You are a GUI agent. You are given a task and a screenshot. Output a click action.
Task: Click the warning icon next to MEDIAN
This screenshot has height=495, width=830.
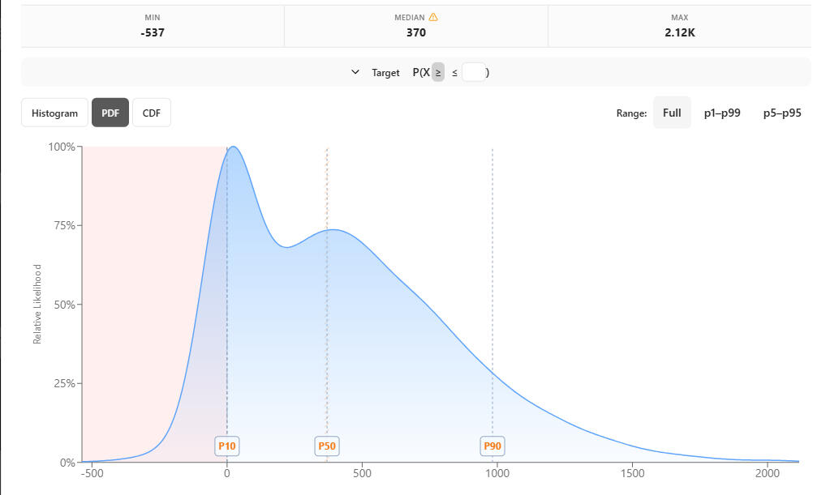(x=433, y=17)
